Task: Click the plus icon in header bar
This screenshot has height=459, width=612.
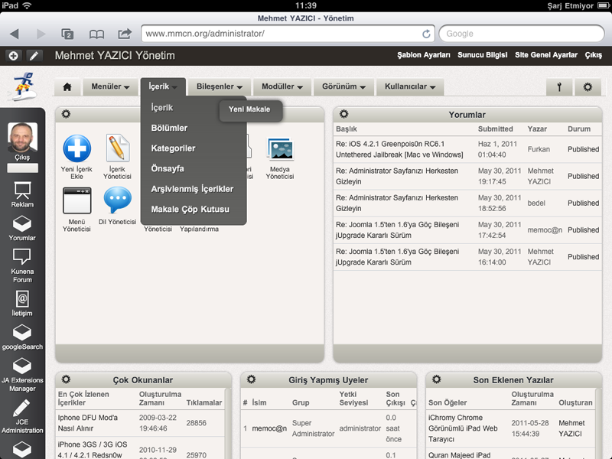Action: (x=13, y=56)
